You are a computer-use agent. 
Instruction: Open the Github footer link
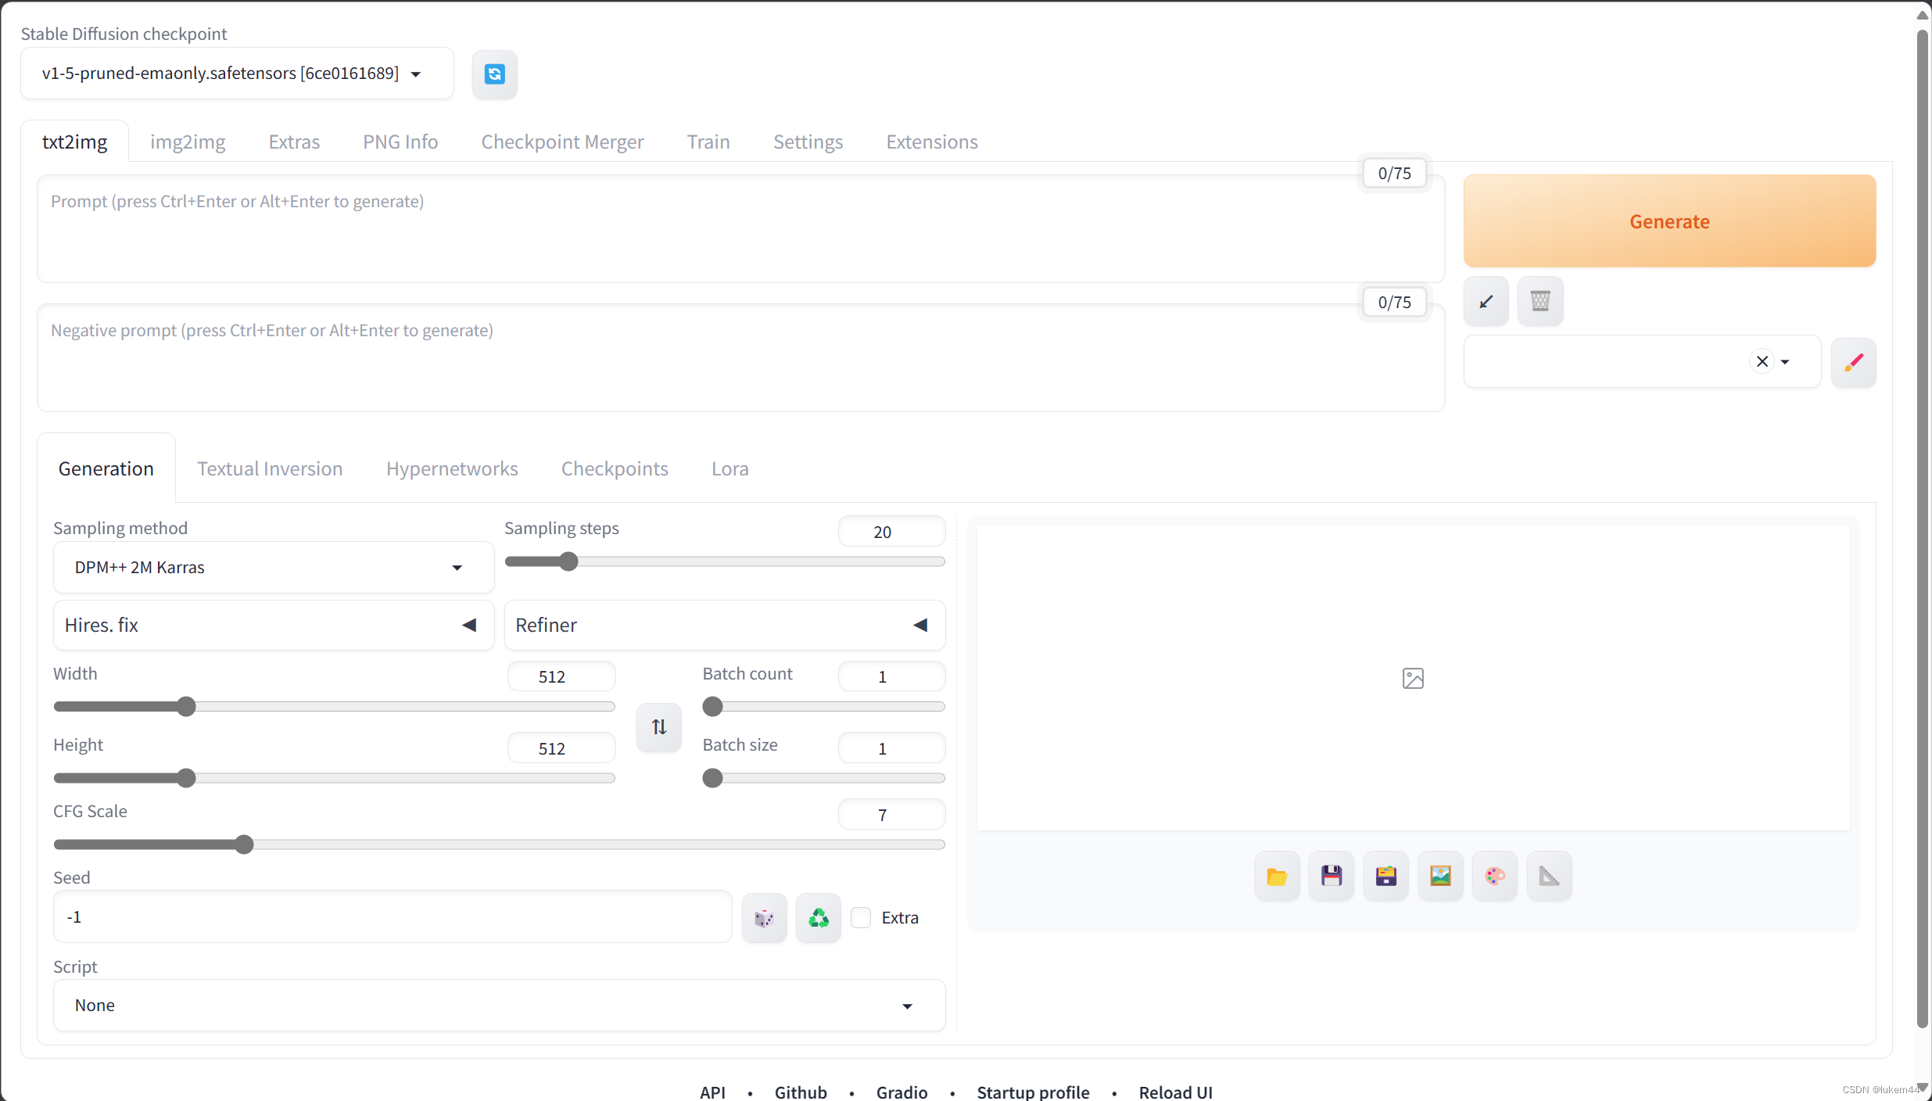click(x=801, y=1092)
